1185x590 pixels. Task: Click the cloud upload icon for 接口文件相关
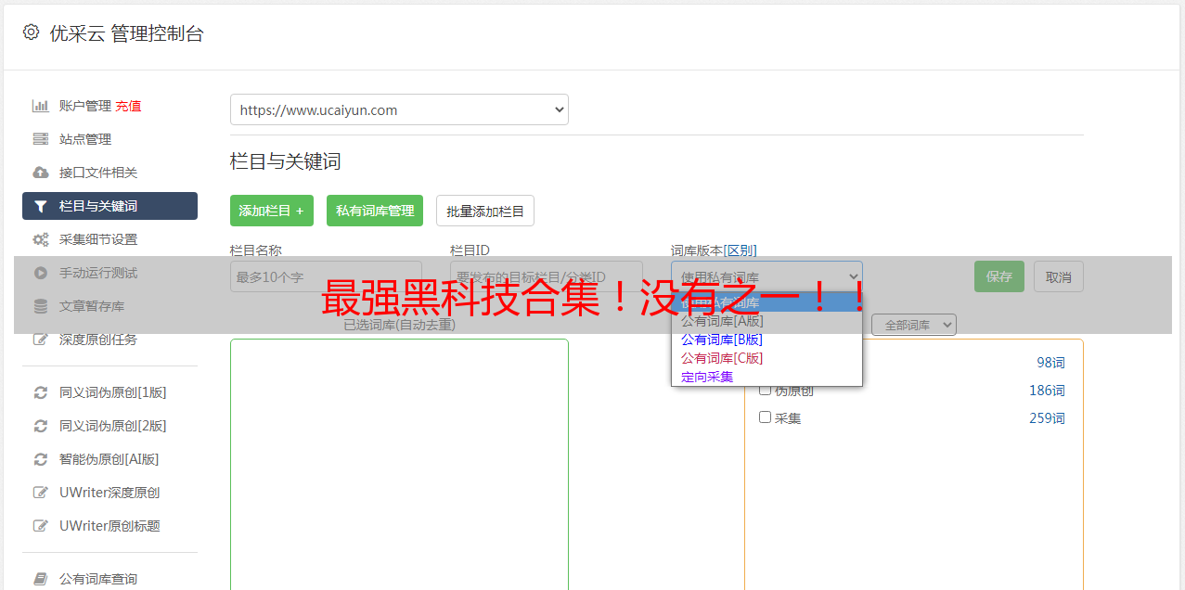(x=40, y=173)
